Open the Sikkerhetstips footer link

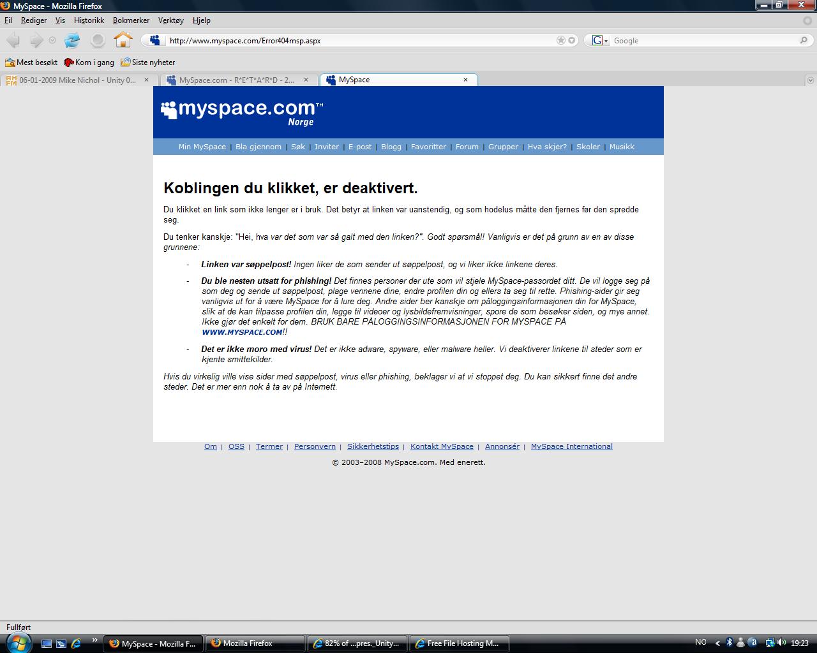[373, 446]
